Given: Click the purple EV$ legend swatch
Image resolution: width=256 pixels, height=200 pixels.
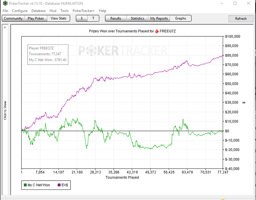Looking at the screenshot, I should coord(59,185).
